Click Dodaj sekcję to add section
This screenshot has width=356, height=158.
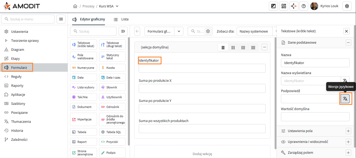(202, 154)
